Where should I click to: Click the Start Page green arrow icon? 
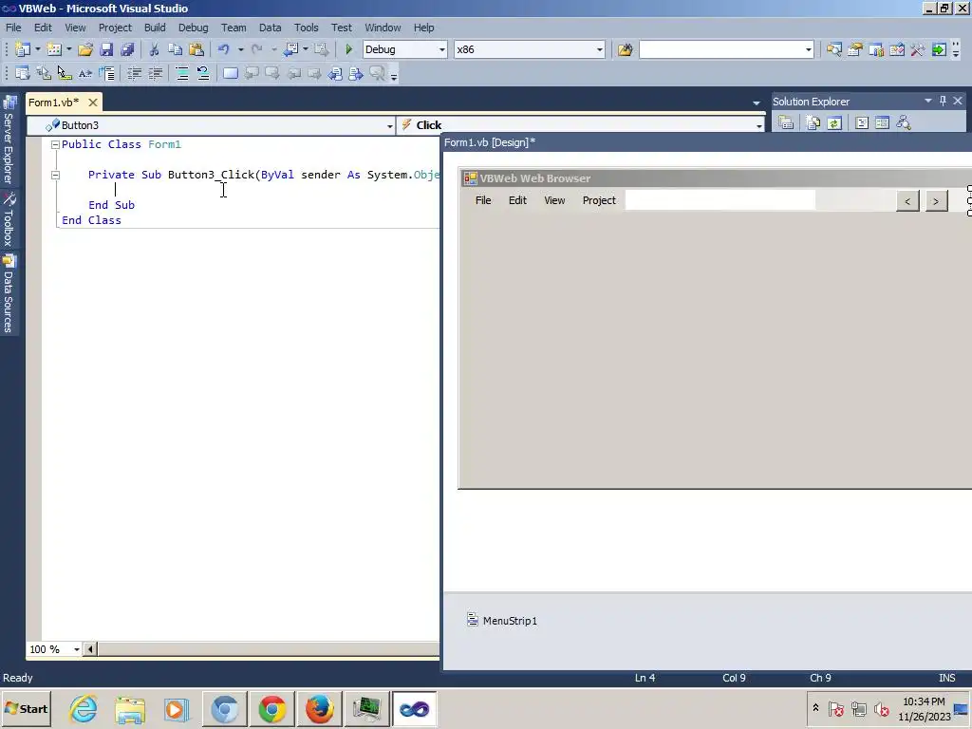click(939, 49)
